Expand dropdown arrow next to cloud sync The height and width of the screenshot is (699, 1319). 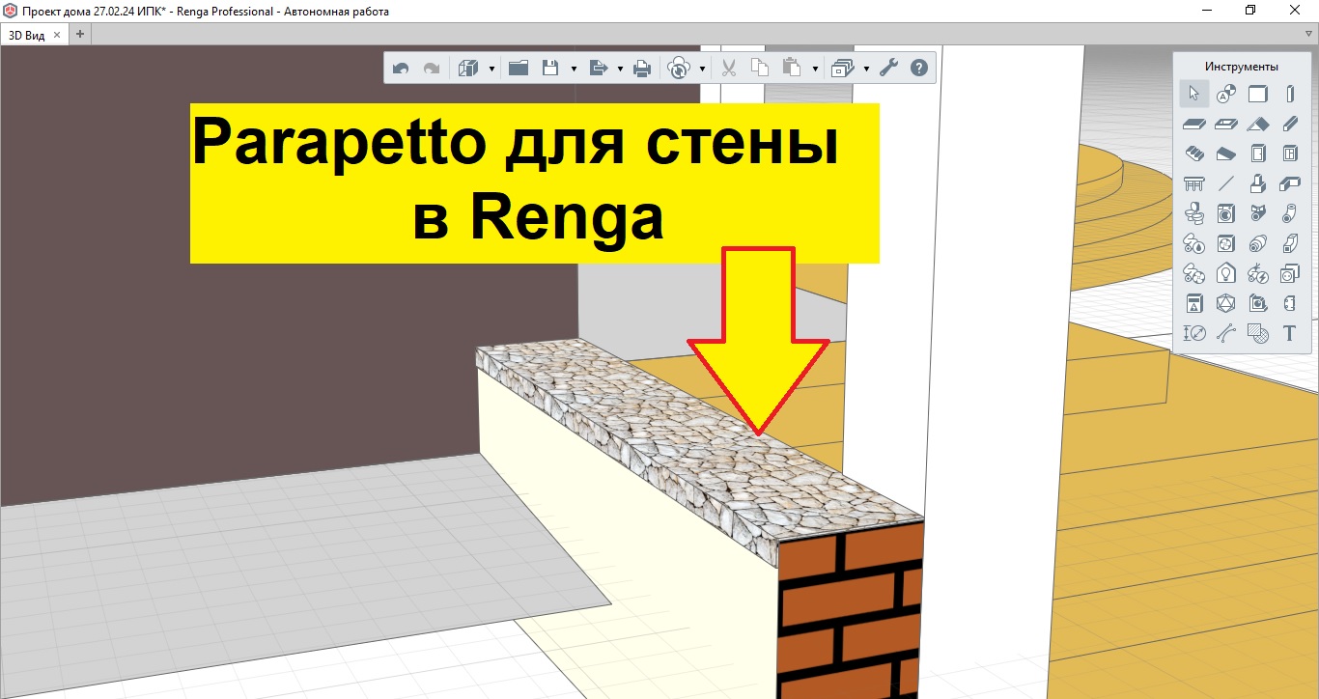click(702, 70)
